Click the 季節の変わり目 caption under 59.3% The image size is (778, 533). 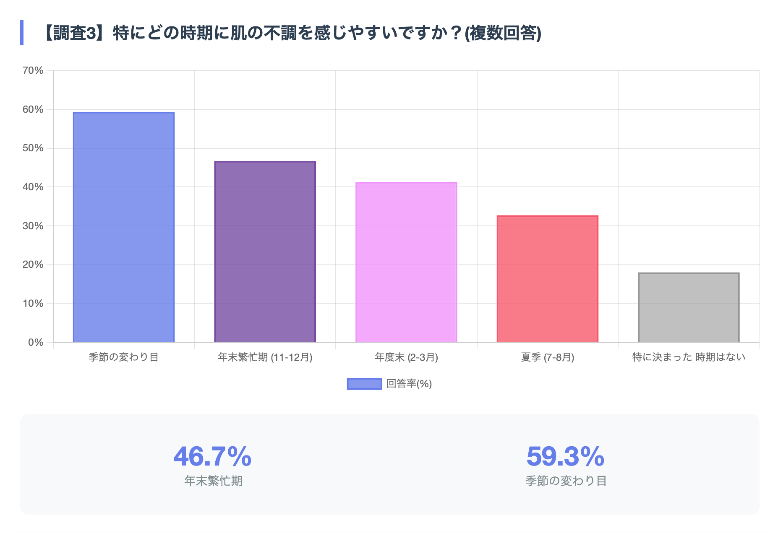pyautogui.click(x=566, y=481)
